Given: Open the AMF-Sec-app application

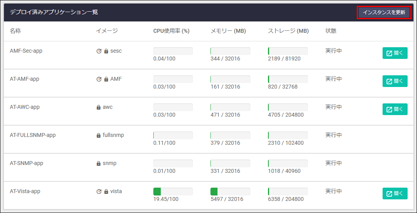Looking at the screenshot, I should click(x=395, y=53).
